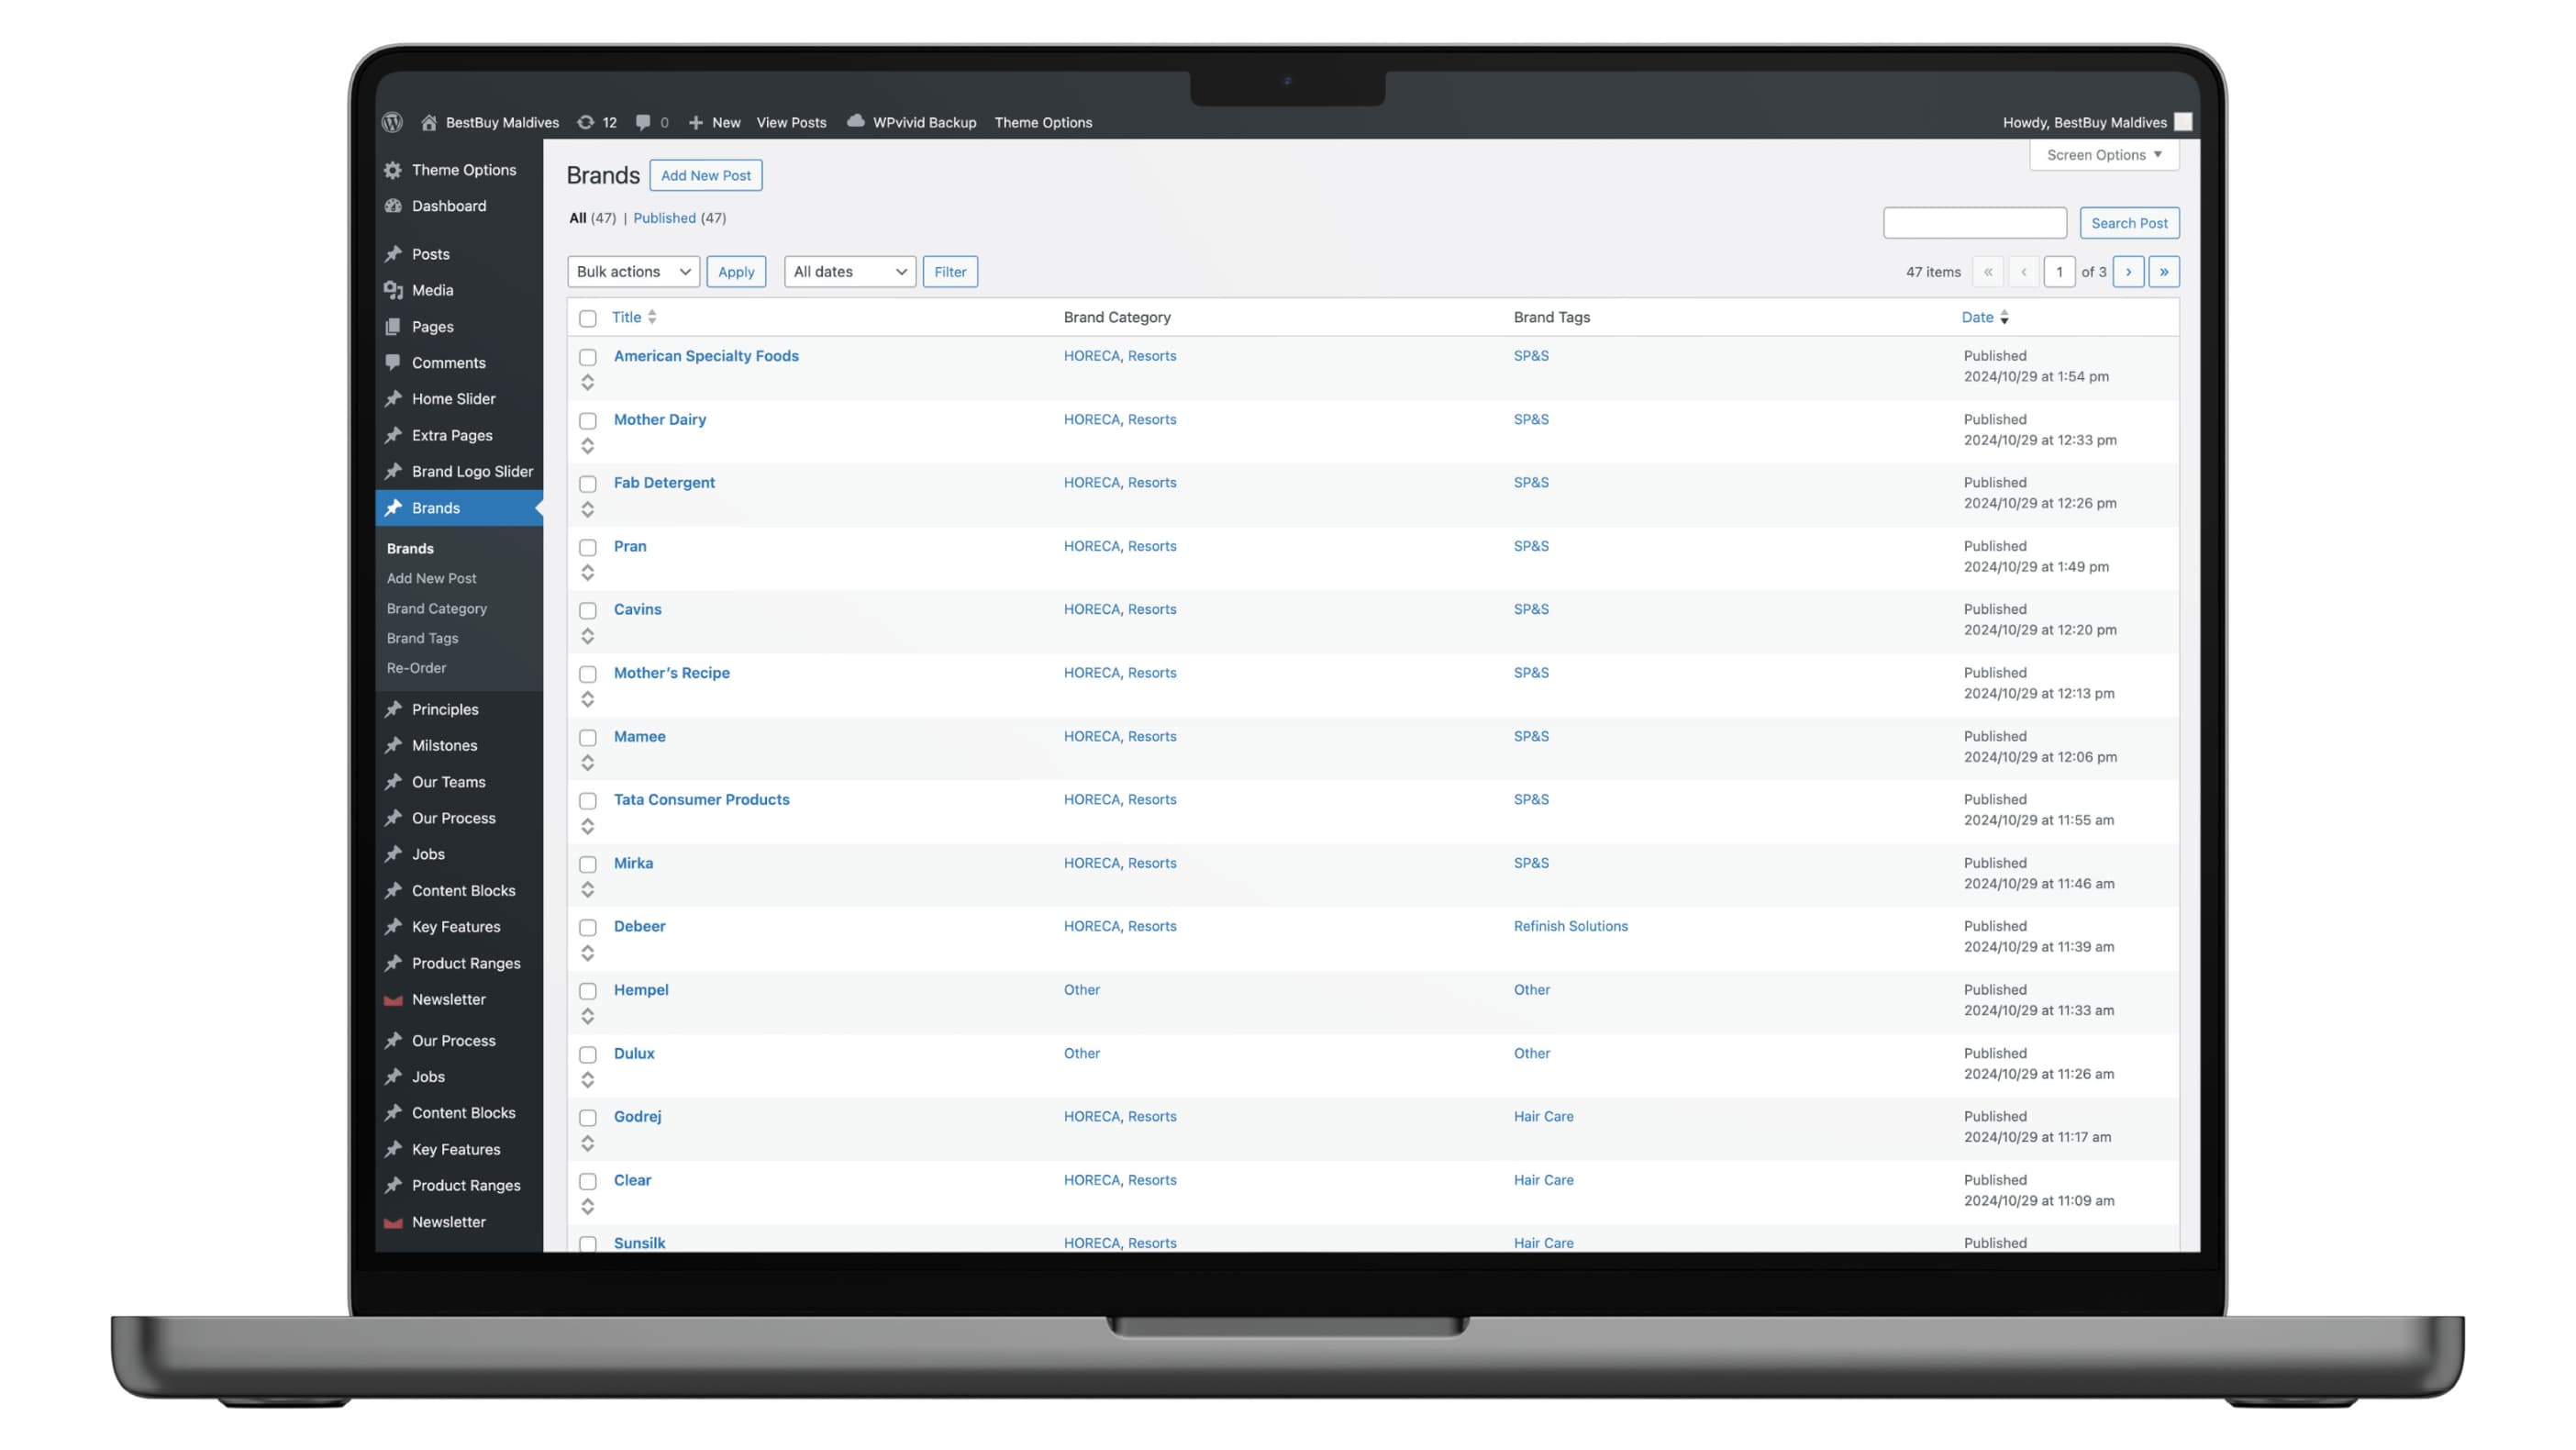Click the current page number field
The height and width of the screenshot is (1450, 2576).
click(x=2059, y=273)
